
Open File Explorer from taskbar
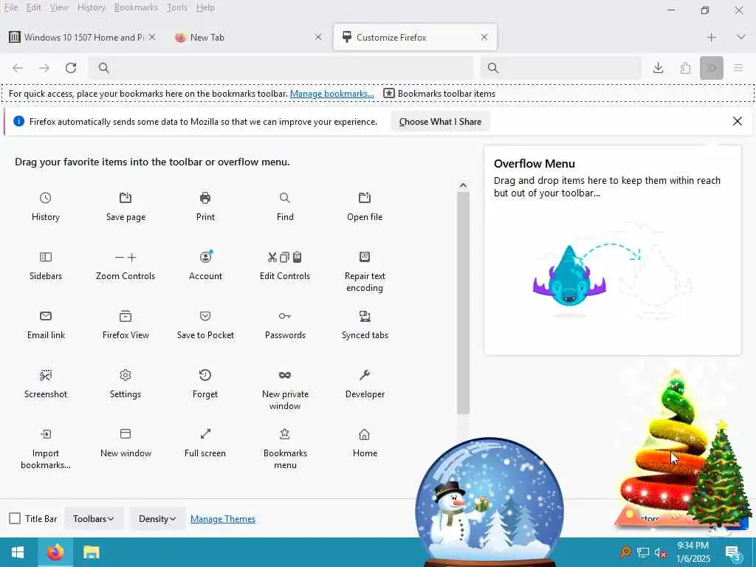pyautogui.click(x=91, y=552)
